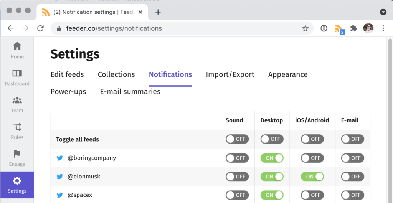The height and width of the screenshot is (203, 393).
Task: Switch to the Collections tab
Action: coord(116,75)
